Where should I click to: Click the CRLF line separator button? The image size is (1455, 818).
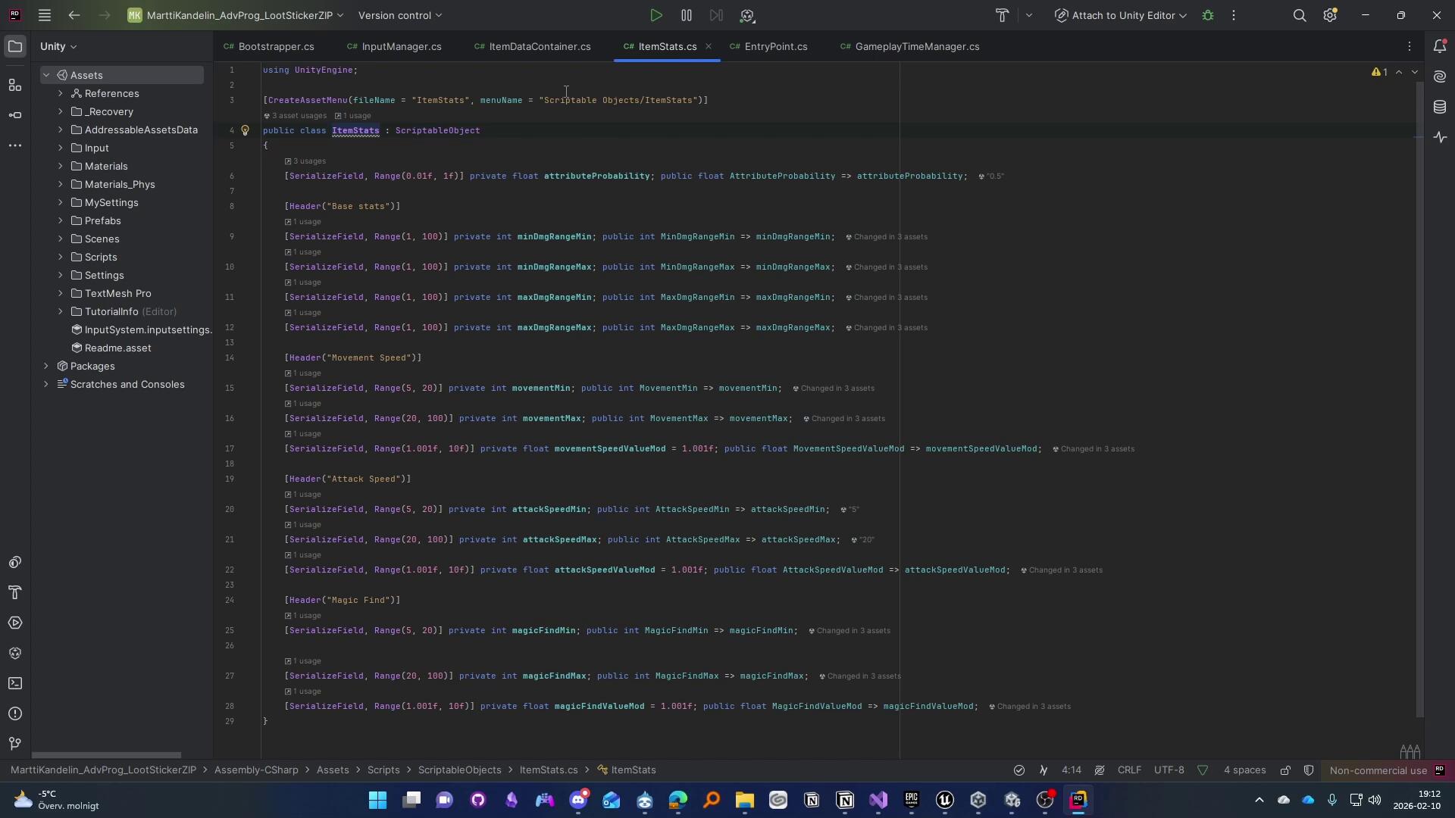click(1128, 770)
